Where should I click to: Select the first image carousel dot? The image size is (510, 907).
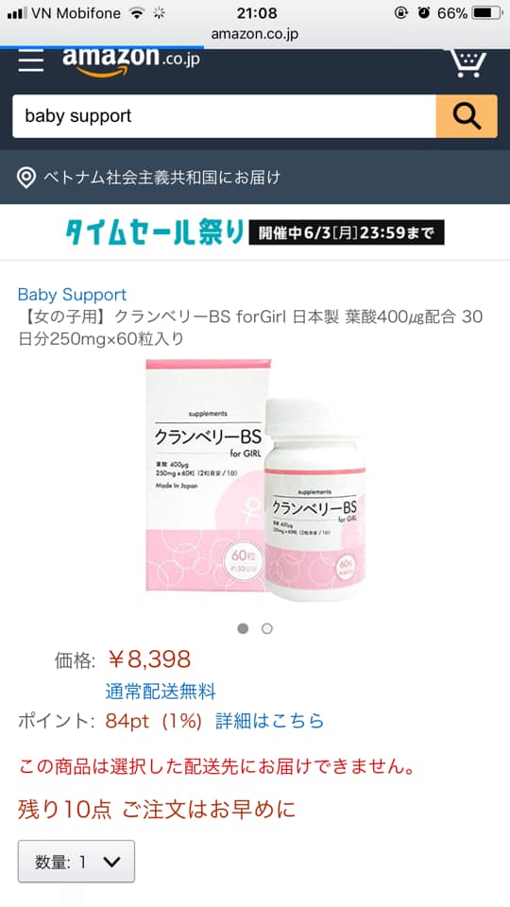[243, 628]
